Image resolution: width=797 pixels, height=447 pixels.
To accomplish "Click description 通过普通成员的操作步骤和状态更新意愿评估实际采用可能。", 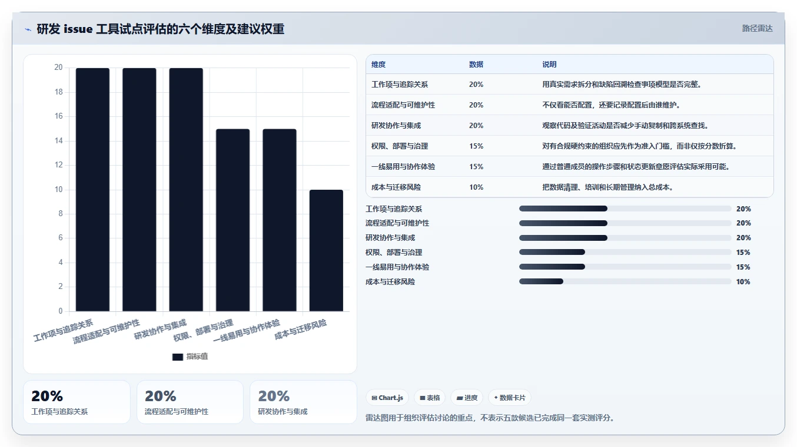I will click(x=636, y=167).
